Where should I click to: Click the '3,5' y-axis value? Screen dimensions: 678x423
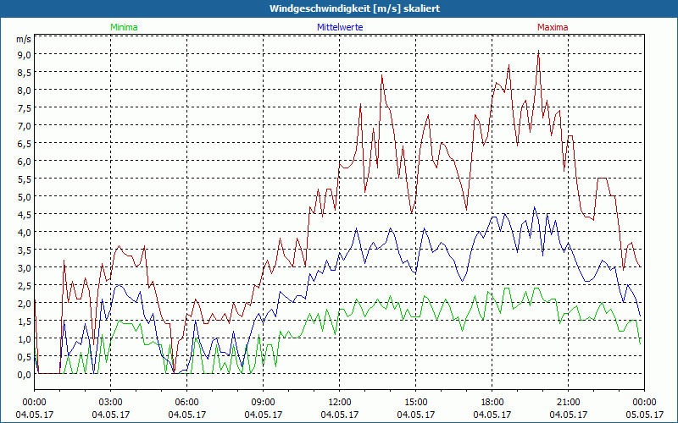point(24,250)
